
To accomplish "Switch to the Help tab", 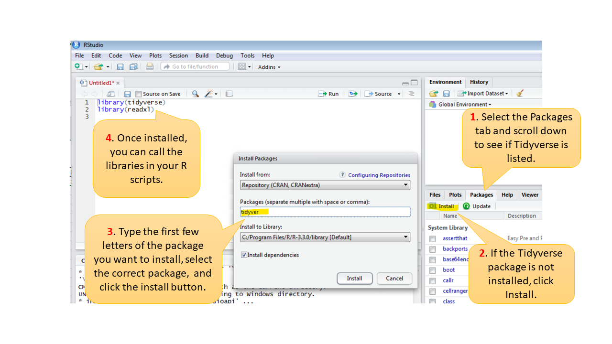I will tap(507, 195).
